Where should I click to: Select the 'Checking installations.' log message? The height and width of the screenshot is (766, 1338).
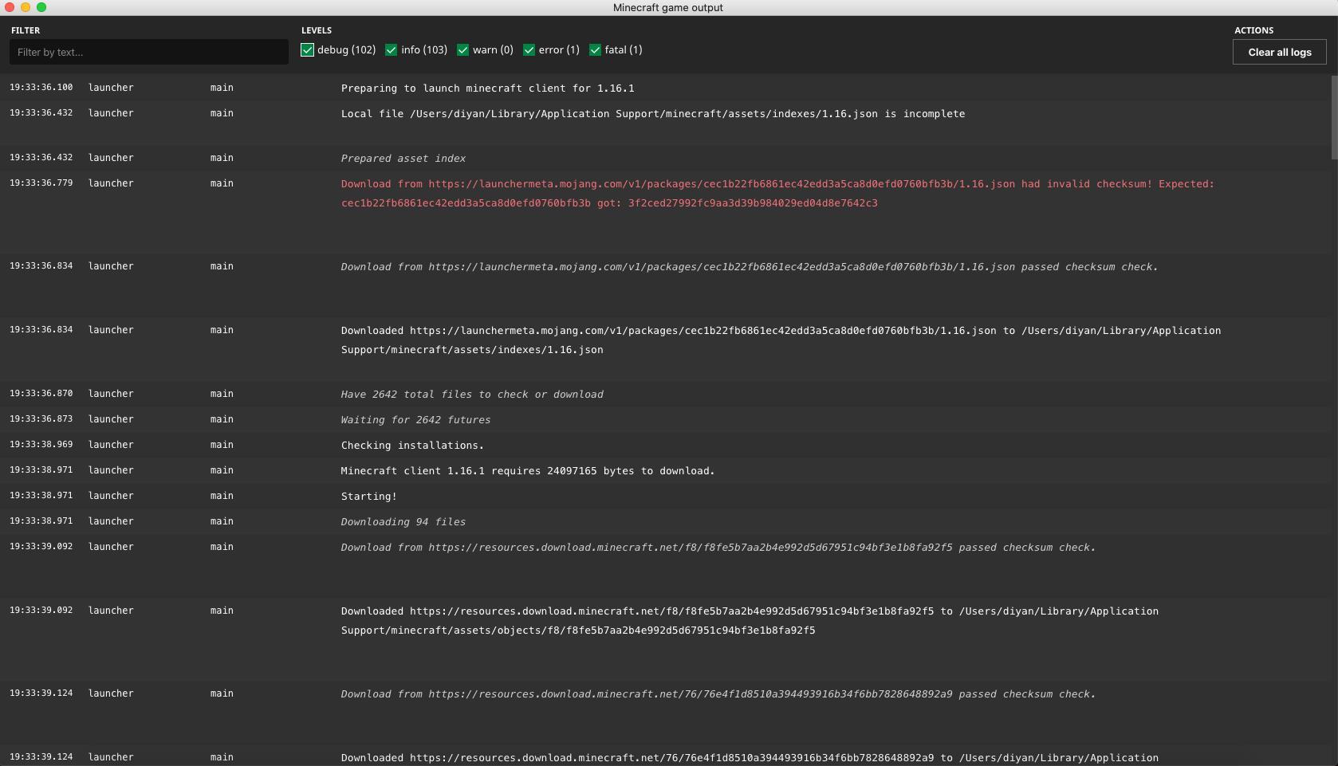tap(412, 446)
